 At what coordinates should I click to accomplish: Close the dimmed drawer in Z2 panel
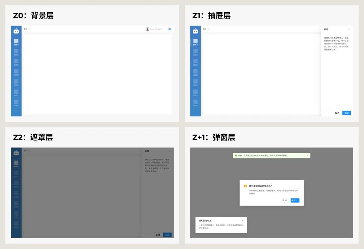coord(170,151)
